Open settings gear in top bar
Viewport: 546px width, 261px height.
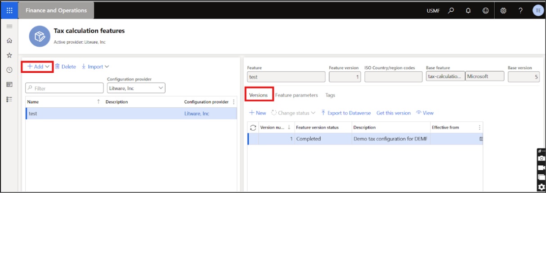point(503,11)
